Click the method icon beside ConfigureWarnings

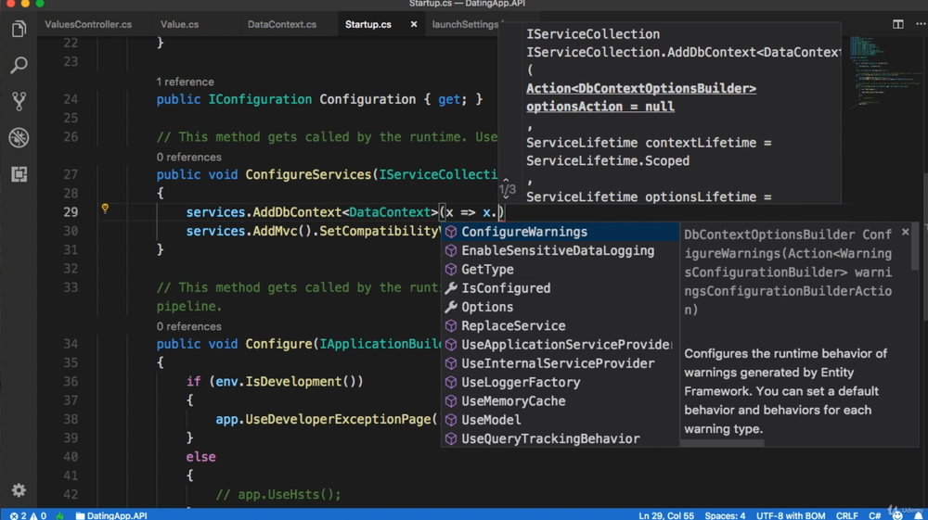(451, 232)
